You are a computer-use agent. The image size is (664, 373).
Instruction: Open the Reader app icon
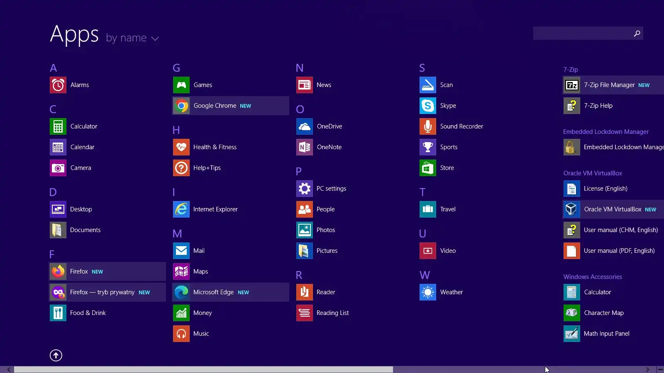tap(305, 292)
